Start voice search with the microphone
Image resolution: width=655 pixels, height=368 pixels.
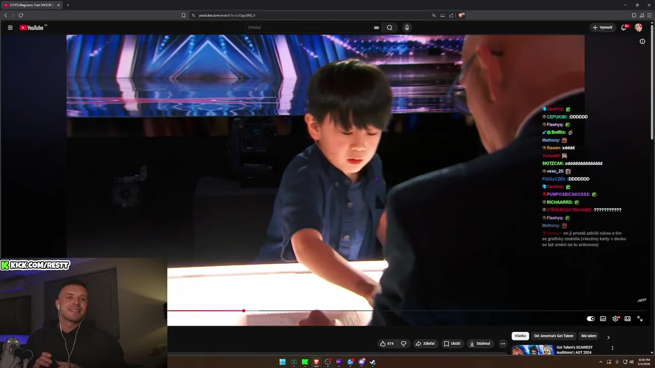(x=407, y=28)
